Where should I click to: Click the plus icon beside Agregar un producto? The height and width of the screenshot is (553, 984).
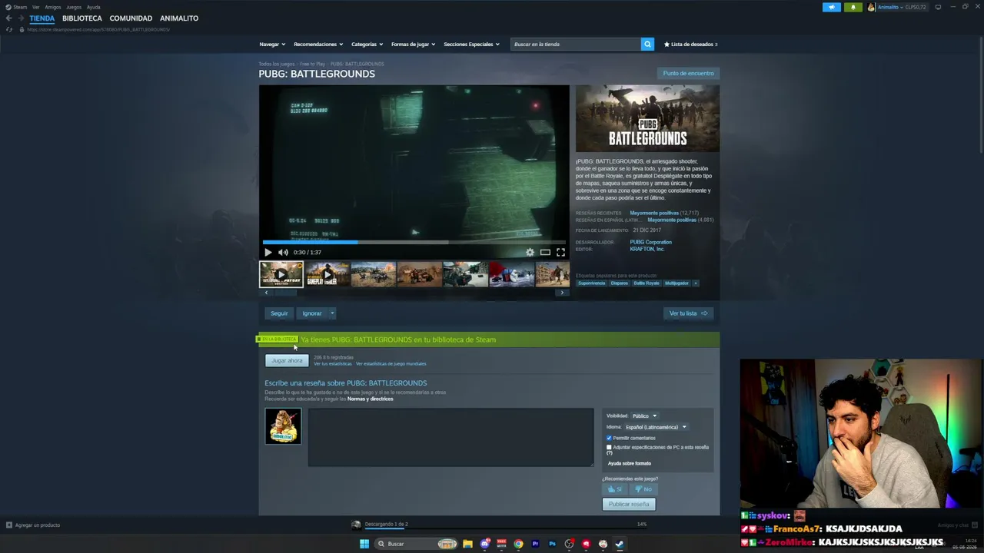tap(9, 525)
